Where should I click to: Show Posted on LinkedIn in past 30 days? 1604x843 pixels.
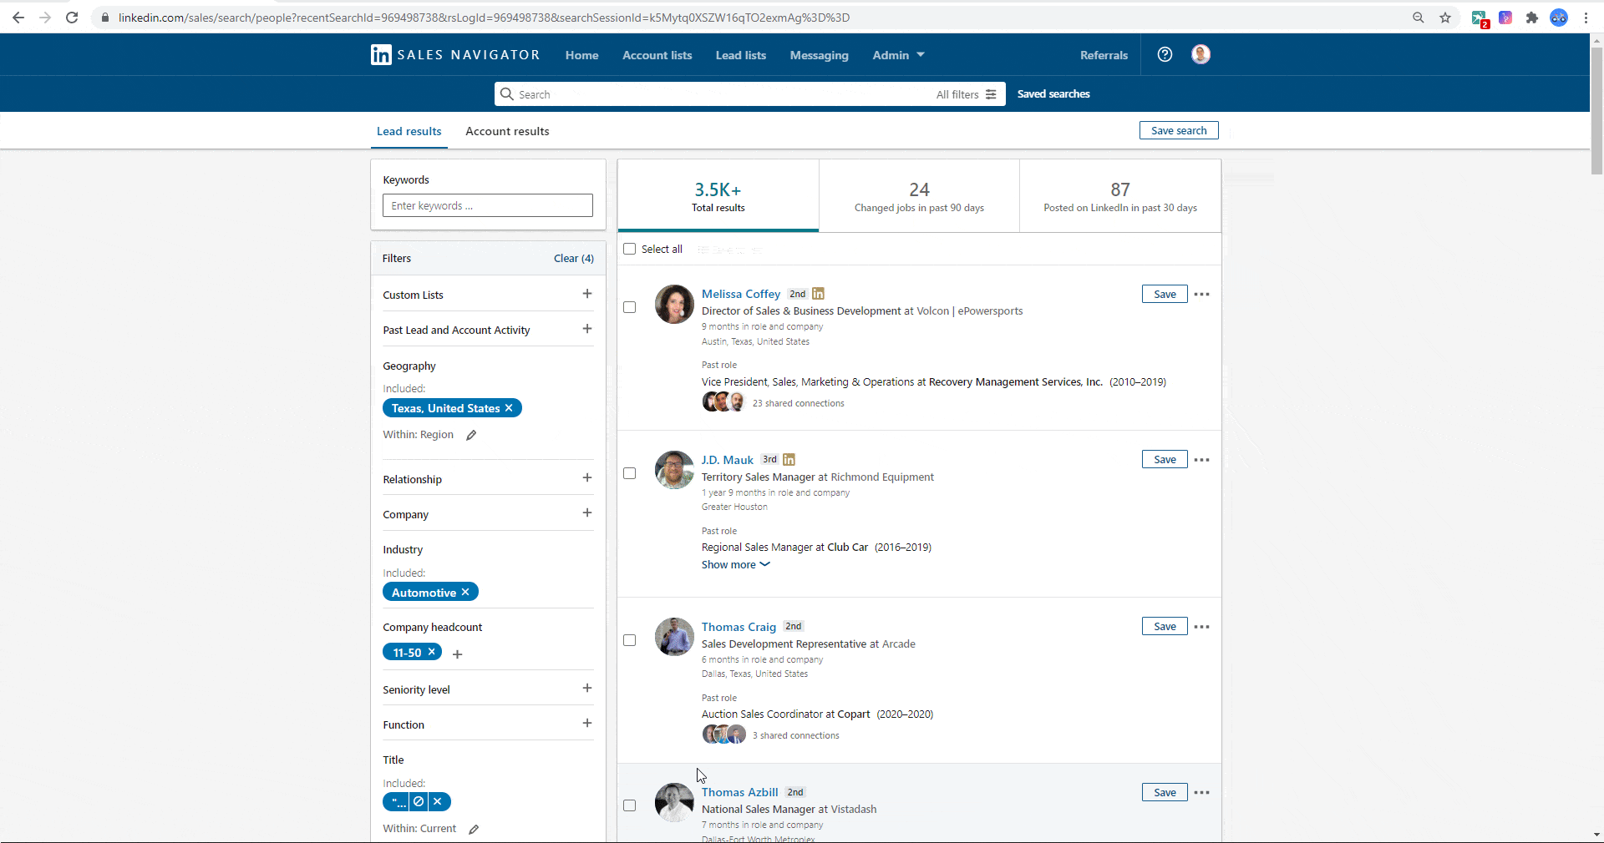click(1120, 196)
